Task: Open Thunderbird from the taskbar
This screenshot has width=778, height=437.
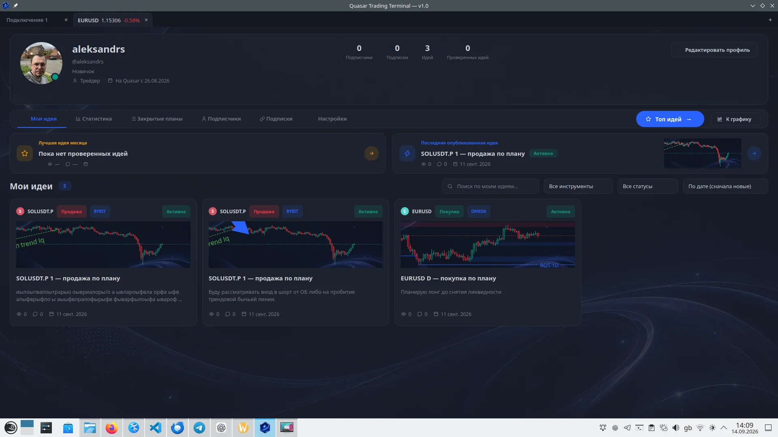Action: pos(177,428)
